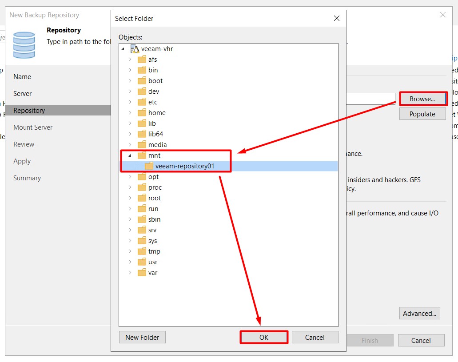Image resolution: width=458 pixels, height=362 pixels.
Task: Click the bin folder icon
Action: [x=142, y=70]
